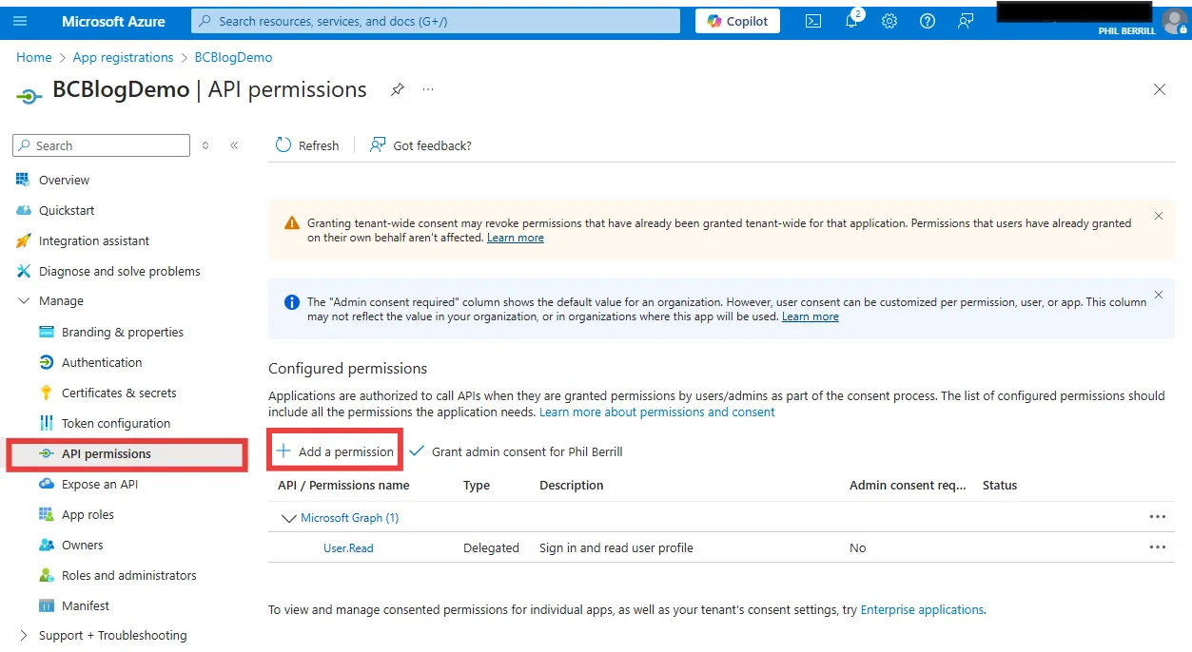Click the Authentication icon
This screenshot has width=1192, height=652.
[x=46, y=362]
